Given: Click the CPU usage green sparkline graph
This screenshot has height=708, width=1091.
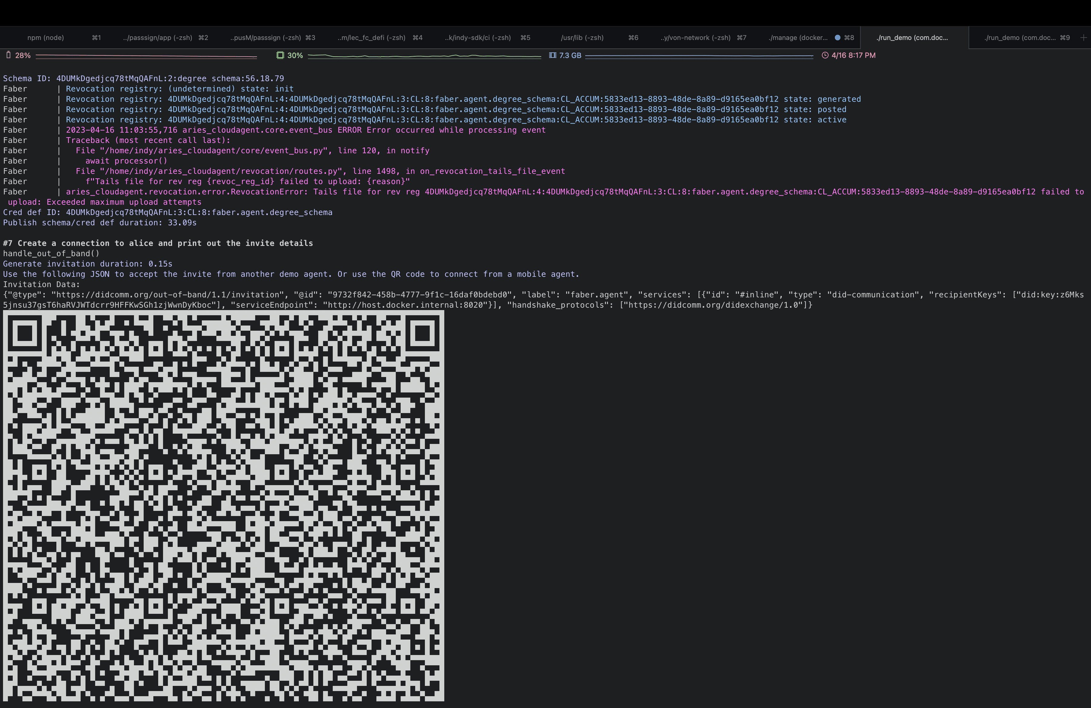Looking at the screenshot, I should pos(425,56).
